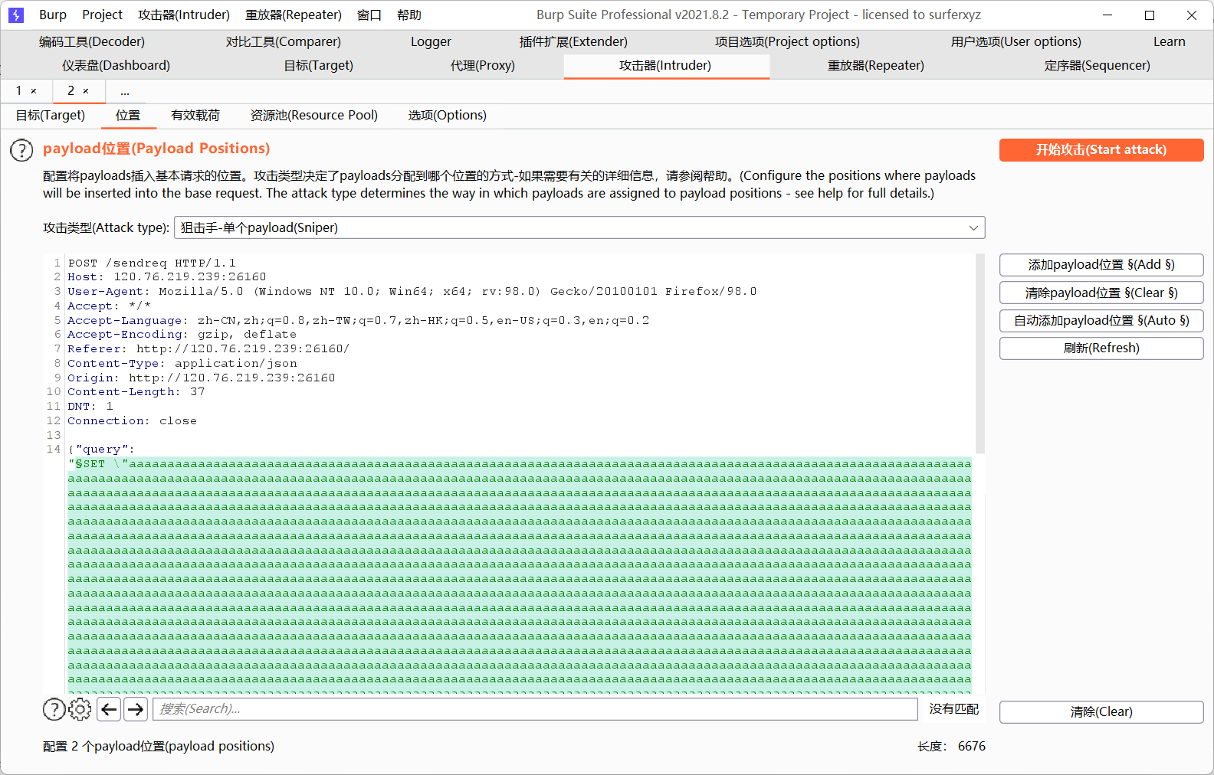This screenshot has width=1214, height=775.
Task: Select the 攻击器(Intruder) main tab
Action: pyautogui.click(x=665, y=65)
